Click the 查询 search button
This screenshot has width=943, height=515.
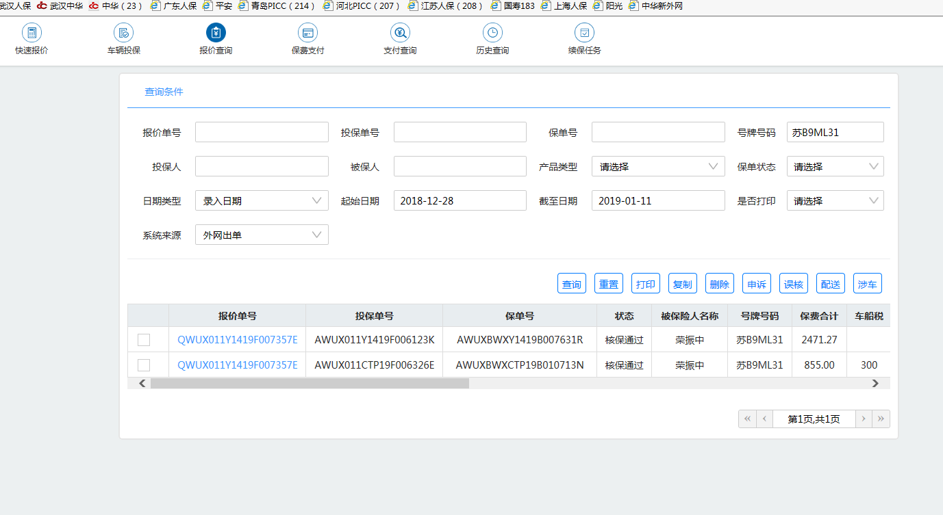click(x=572, y=284)
